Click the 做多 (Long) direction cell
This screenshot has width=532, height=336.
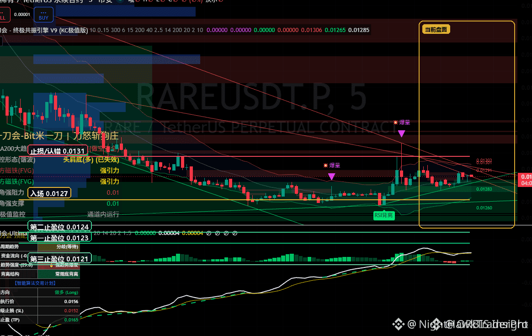(59, 292)
